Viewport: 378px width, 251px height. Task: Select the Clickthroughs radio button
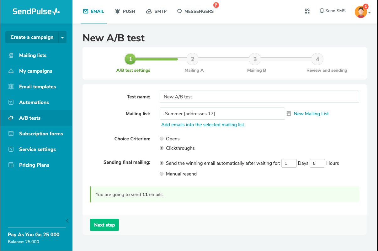[162, 148]
